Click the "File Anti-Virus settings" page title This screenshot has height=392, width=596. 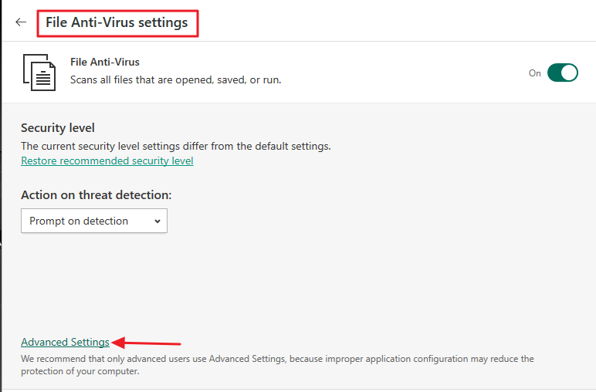[x=117, y=22]
